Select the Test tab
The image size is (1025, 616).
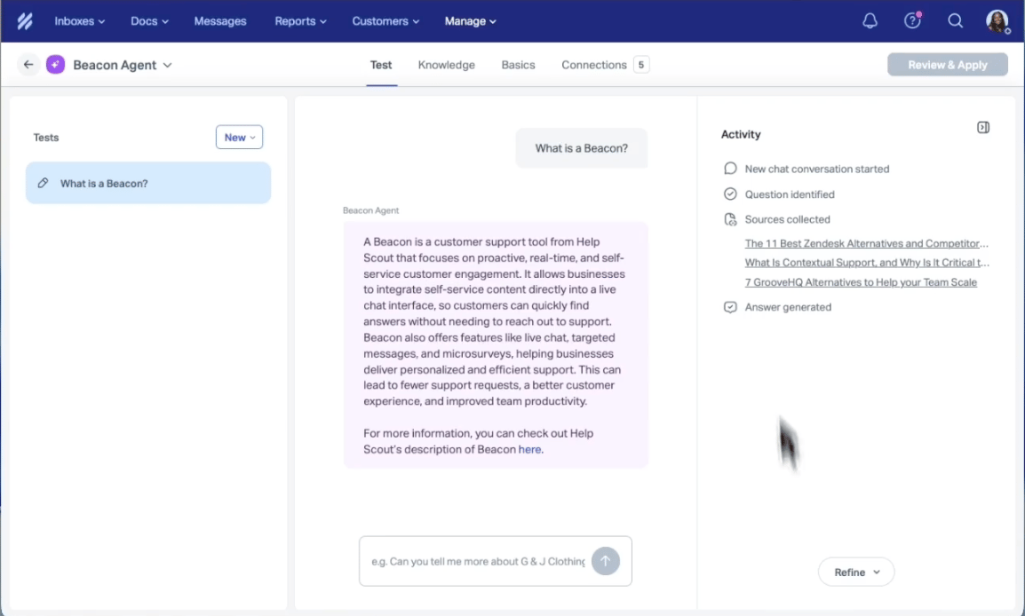click(x=381, y=65)
